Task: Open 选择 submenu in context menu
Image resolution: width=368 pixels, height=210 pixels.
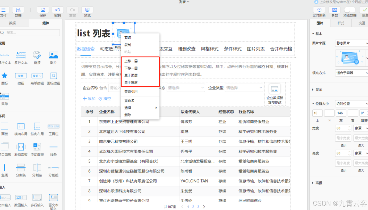Action: click(x=140, y=108)
